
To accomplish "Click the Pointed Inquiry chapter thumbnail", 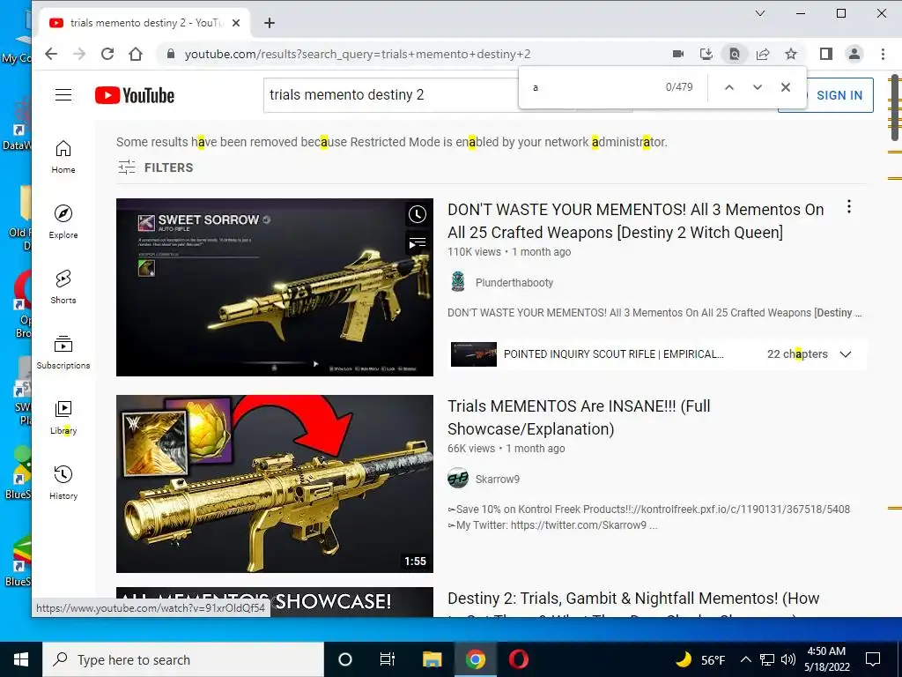I will pyautogui.click(x=473, y=354).
